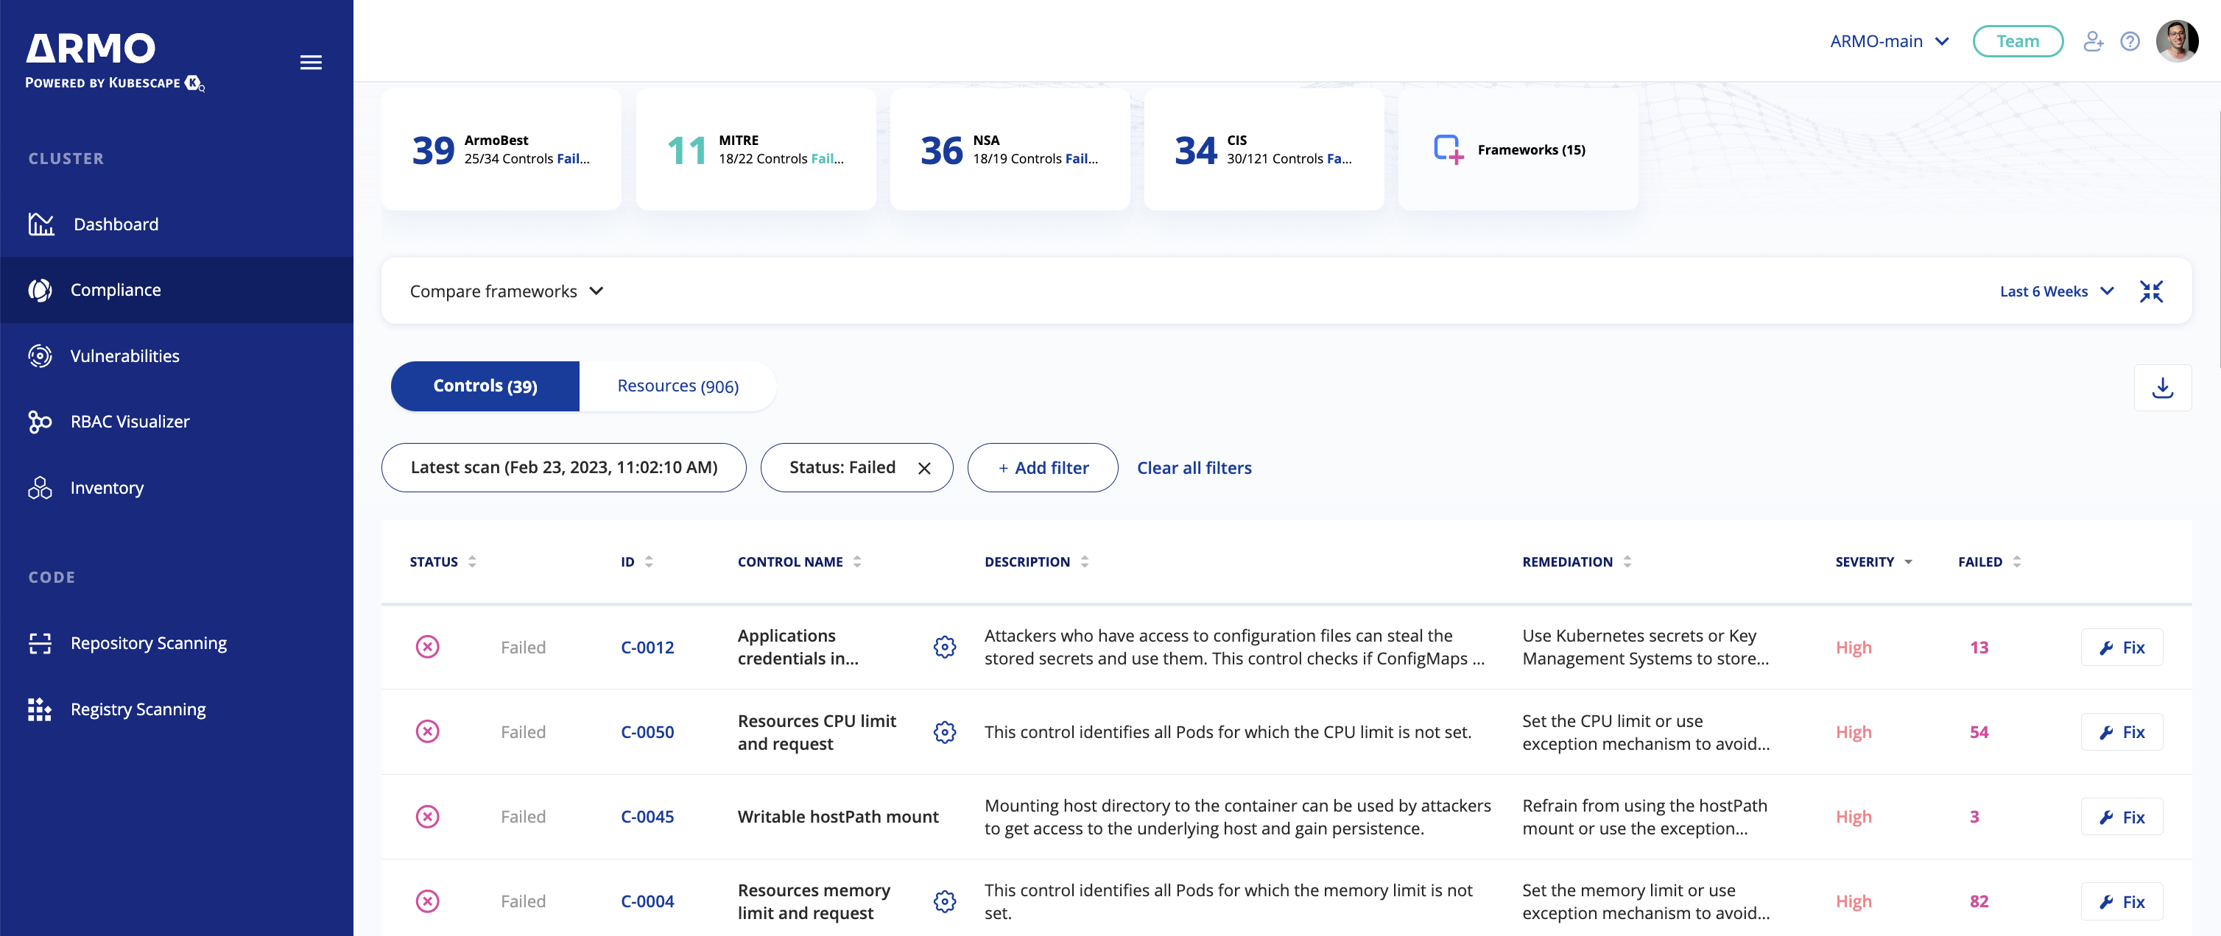Open the Last 6 Weeks time range dropdown
This screenshot has width=2221, height=936.
pos(2056,291)
